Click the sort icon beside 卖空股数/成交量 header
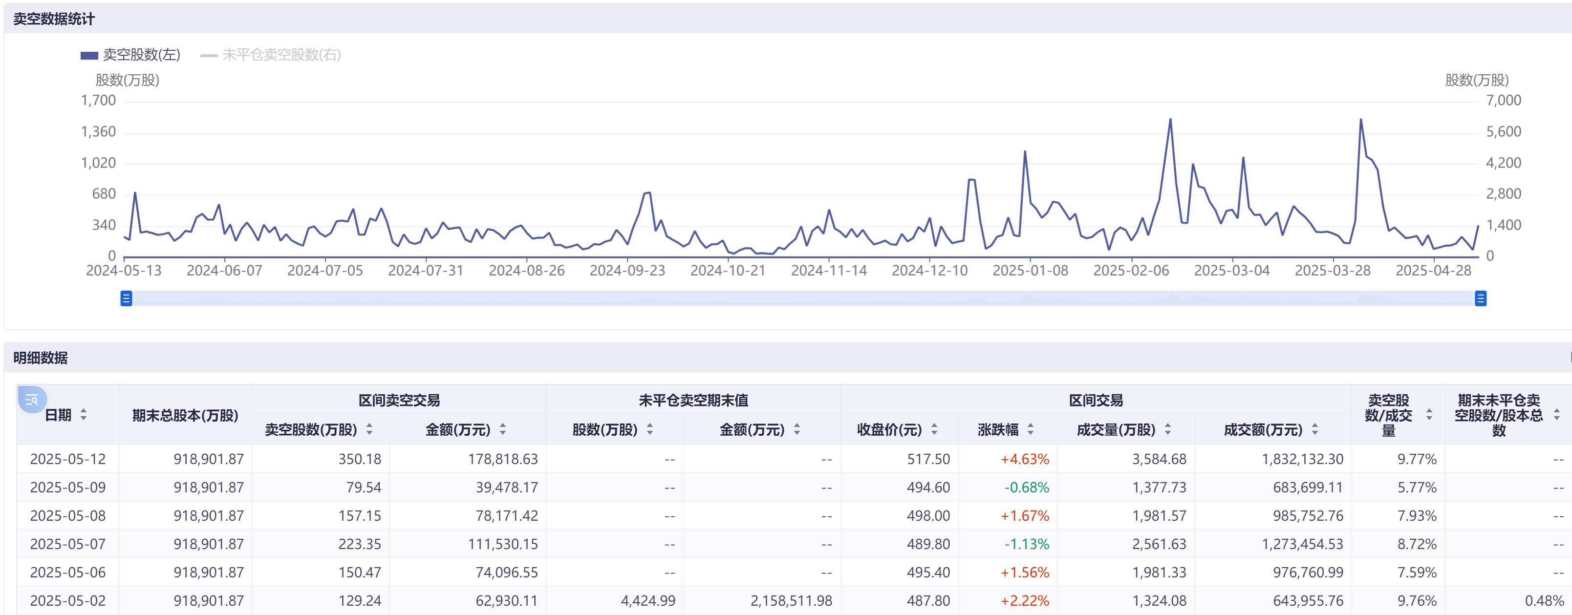Viewport: 1572px width, 615px height. point(1429,415)
